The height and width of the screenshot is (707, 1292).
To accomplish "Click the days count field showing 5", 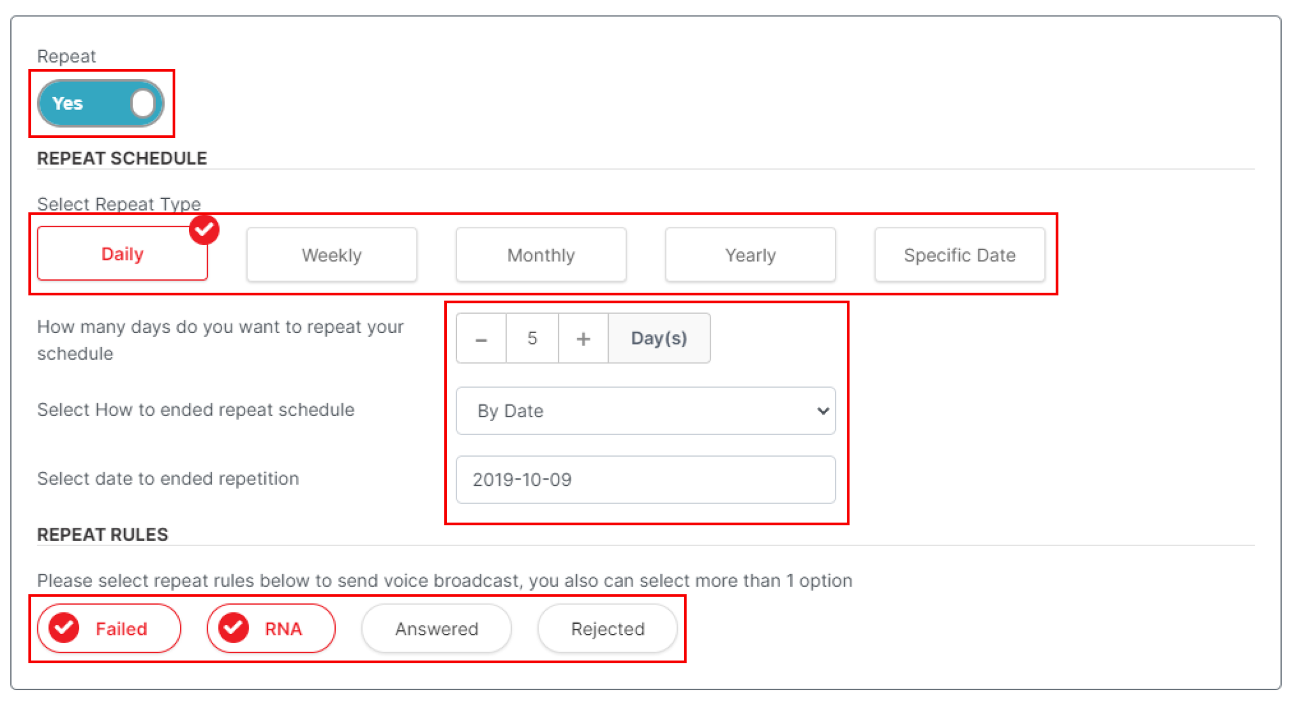I will (532, 339).
